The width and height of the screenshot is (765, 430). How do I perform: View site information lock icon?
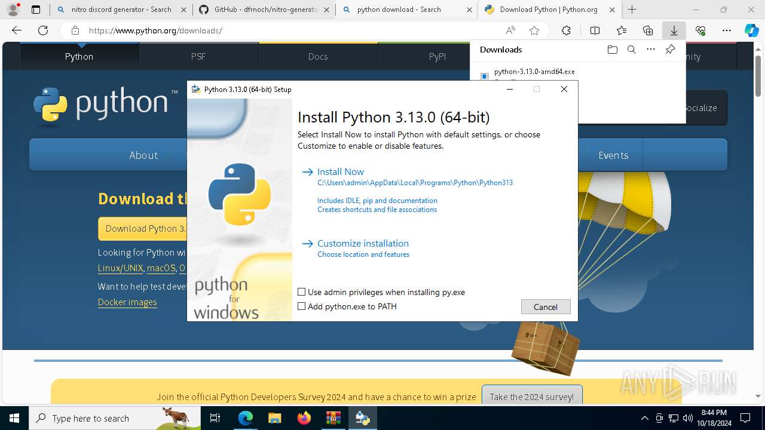75,30
